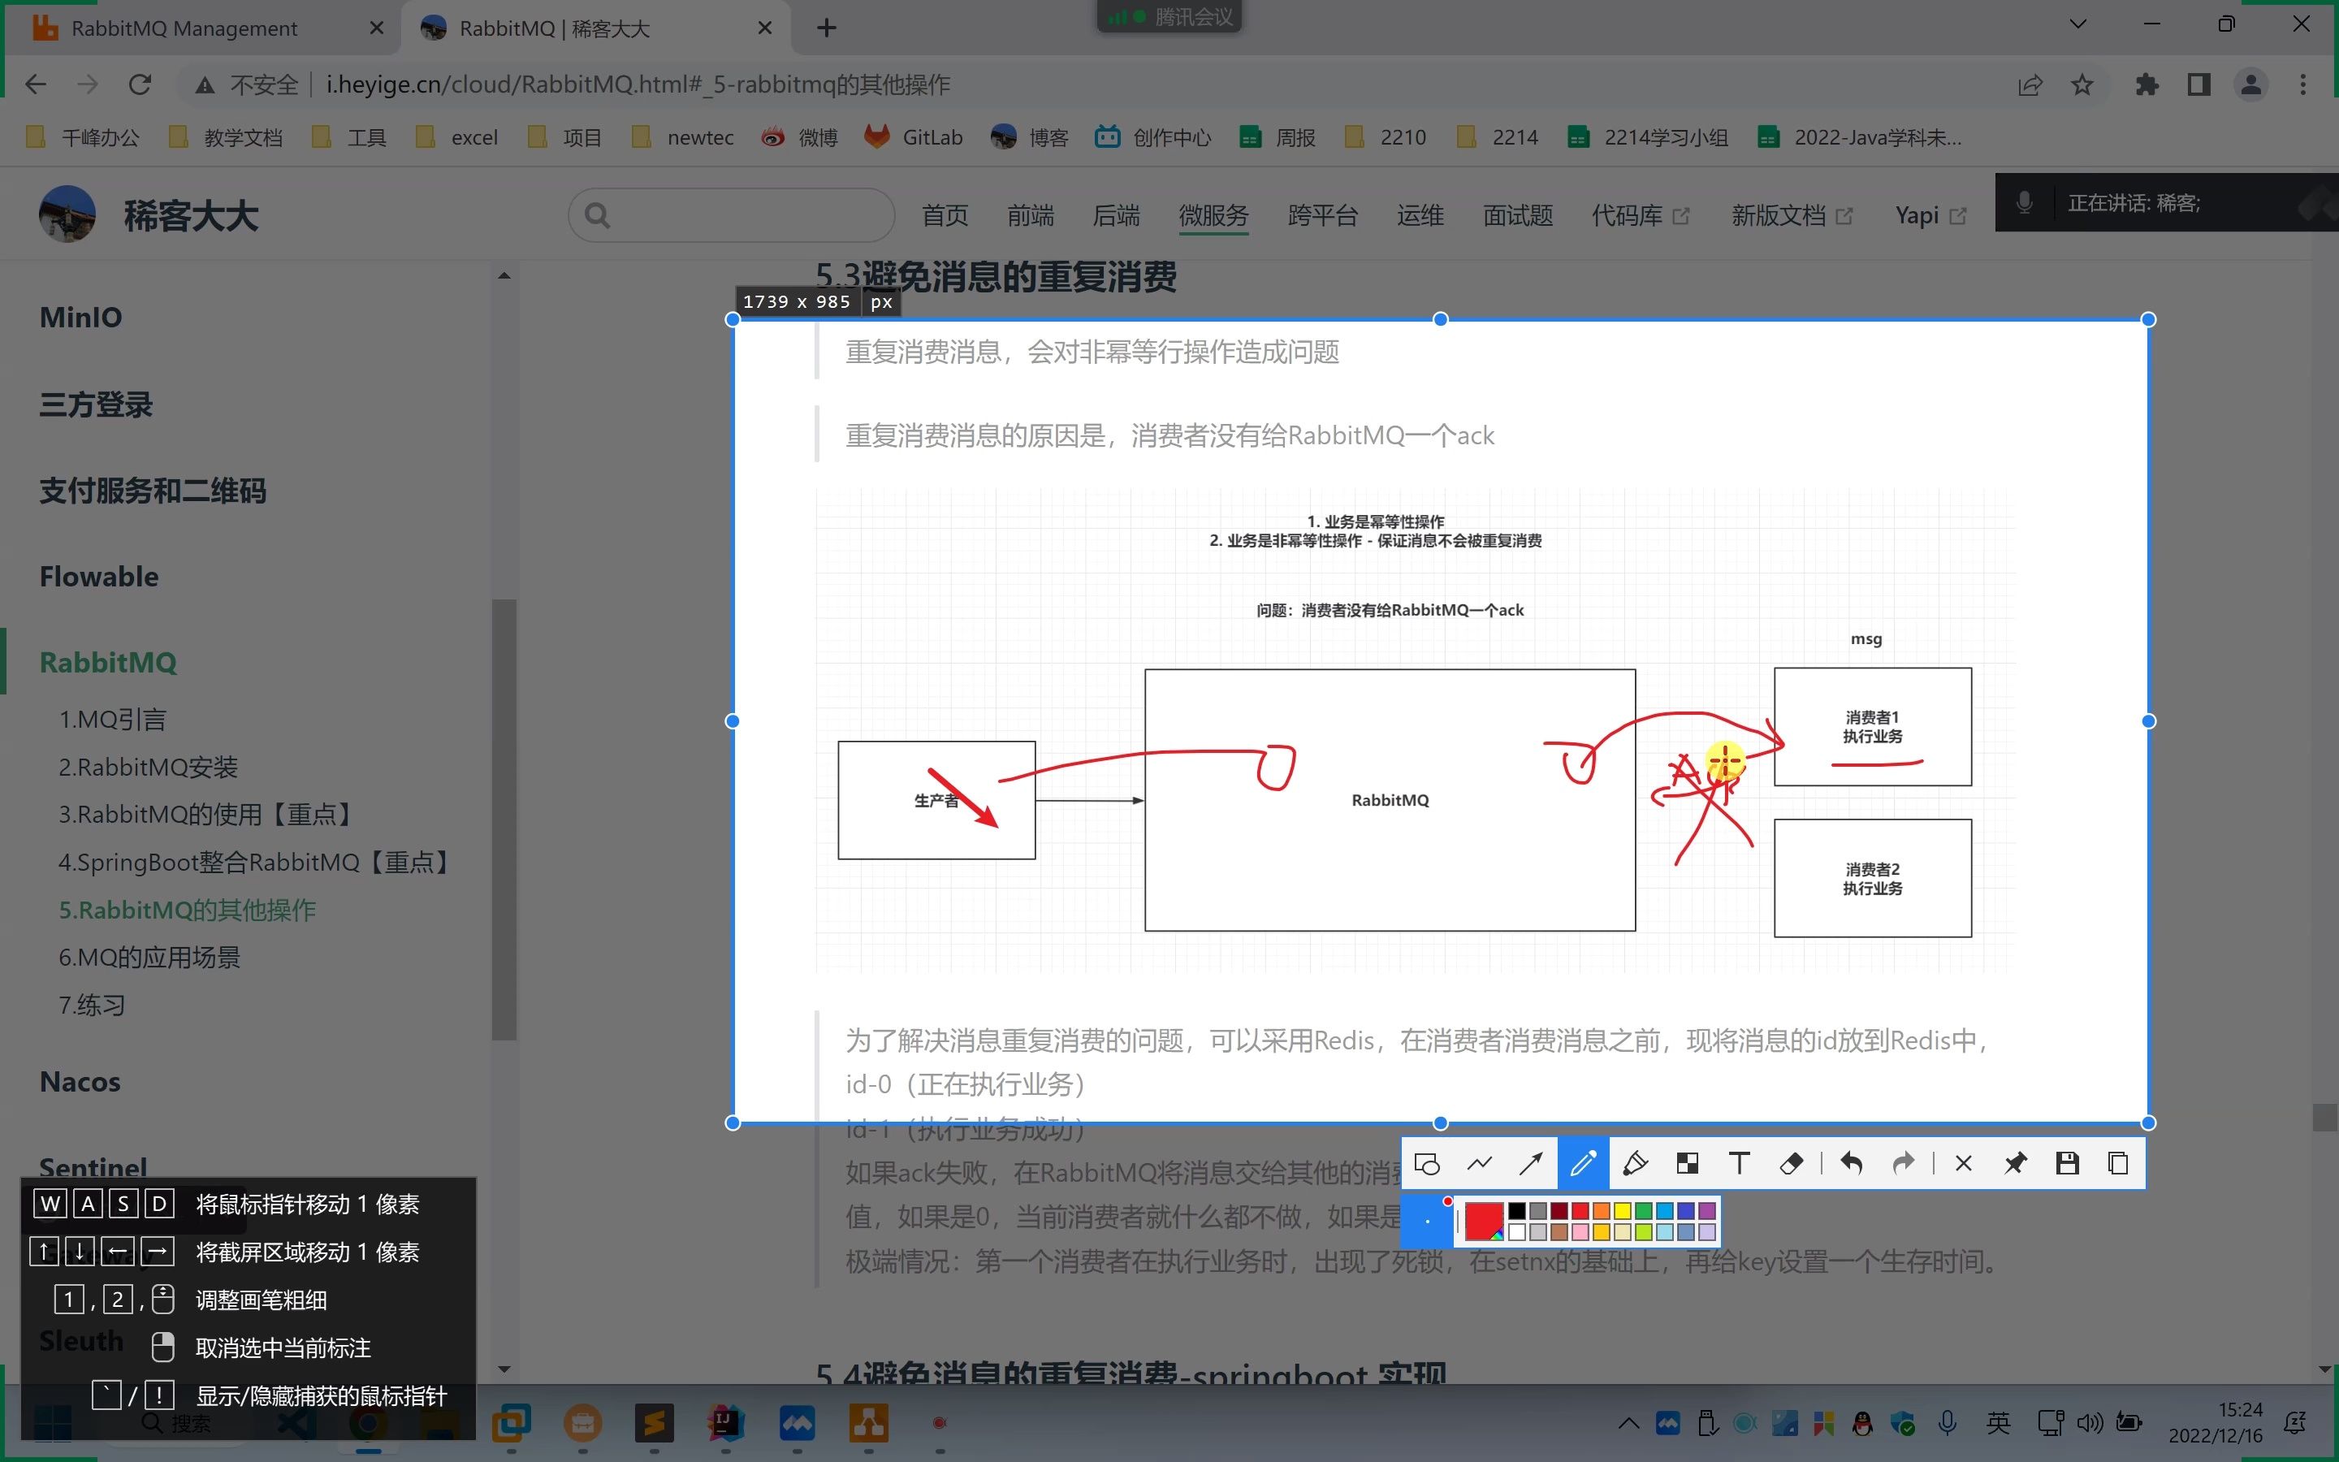Pin the screenshot to screen
The image size is (2339, 1462).
tap(2015, 1163)
